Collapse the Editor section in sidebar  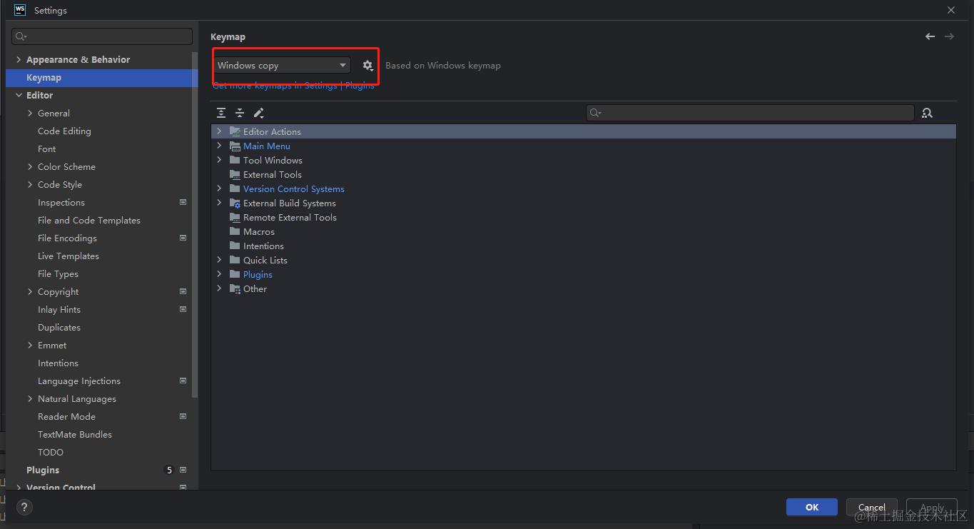tap(19, 96)
